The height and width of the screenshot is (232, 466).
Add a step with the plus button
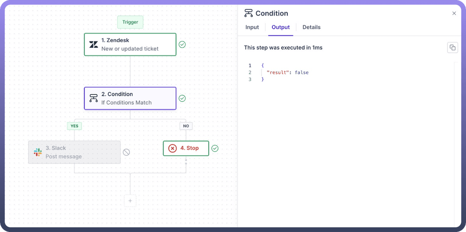[x=130, y=201]
